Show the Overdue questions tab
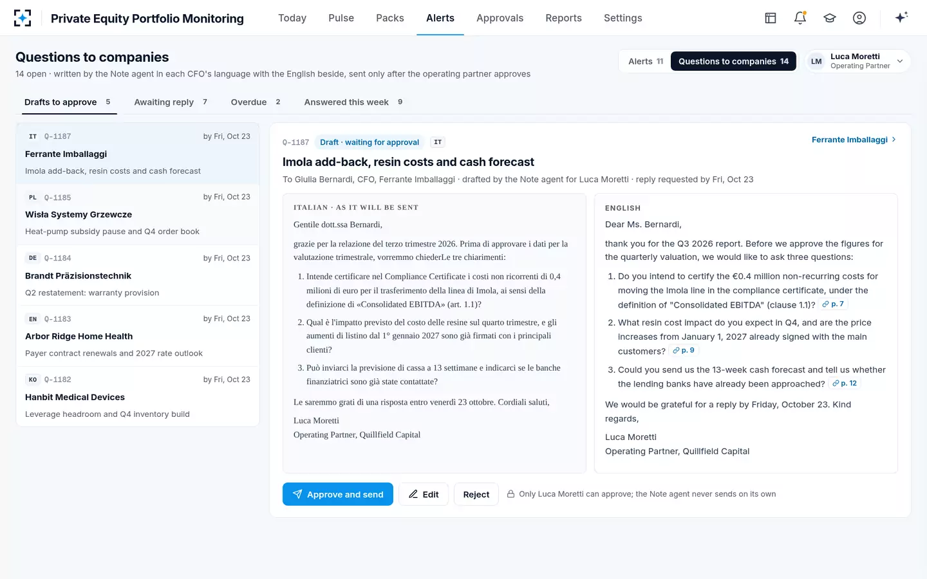The image size is (927, 579). point(256,102)
